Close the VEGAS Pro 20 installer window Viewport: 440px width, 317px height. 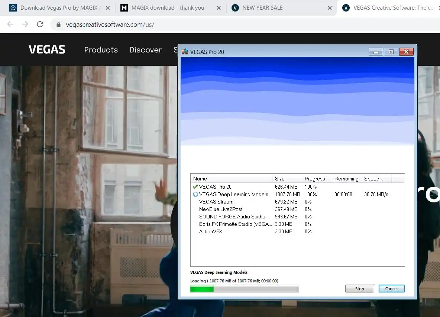point(406,52)
